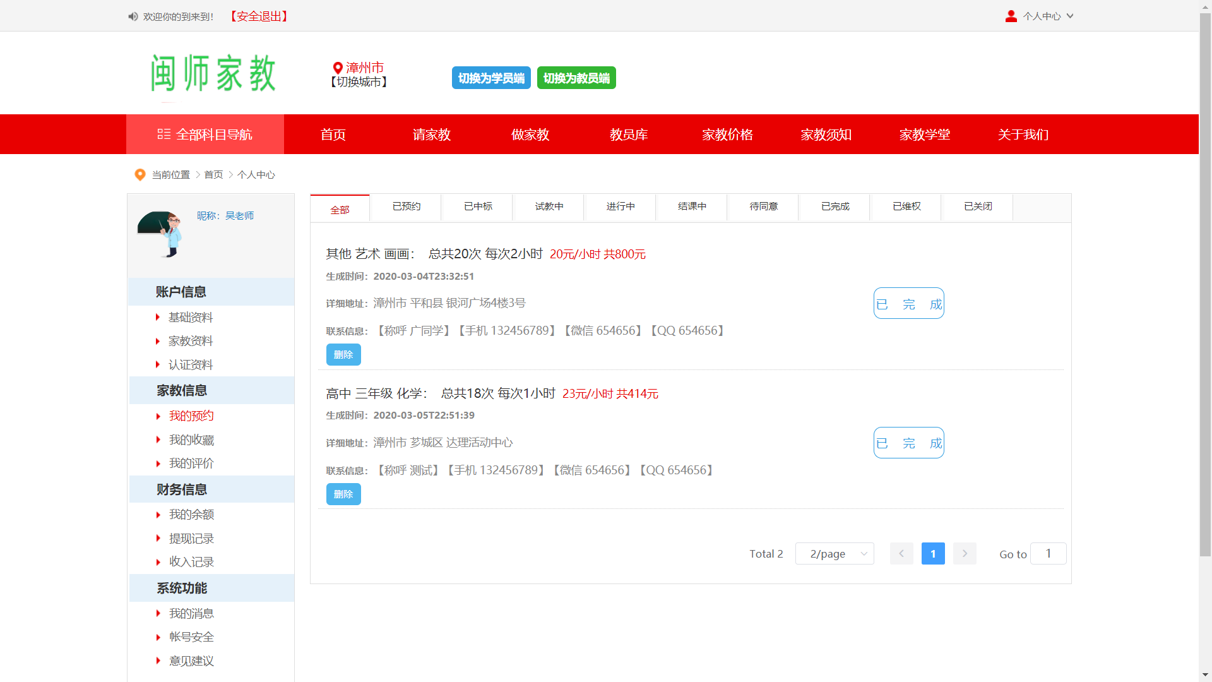Open 教员库 in navigation bar
The image size is (1212, 682).
coord(629,135)
